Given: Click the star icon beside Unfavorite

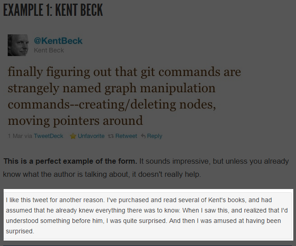Looking at the screenshot, I should point(72,136).
